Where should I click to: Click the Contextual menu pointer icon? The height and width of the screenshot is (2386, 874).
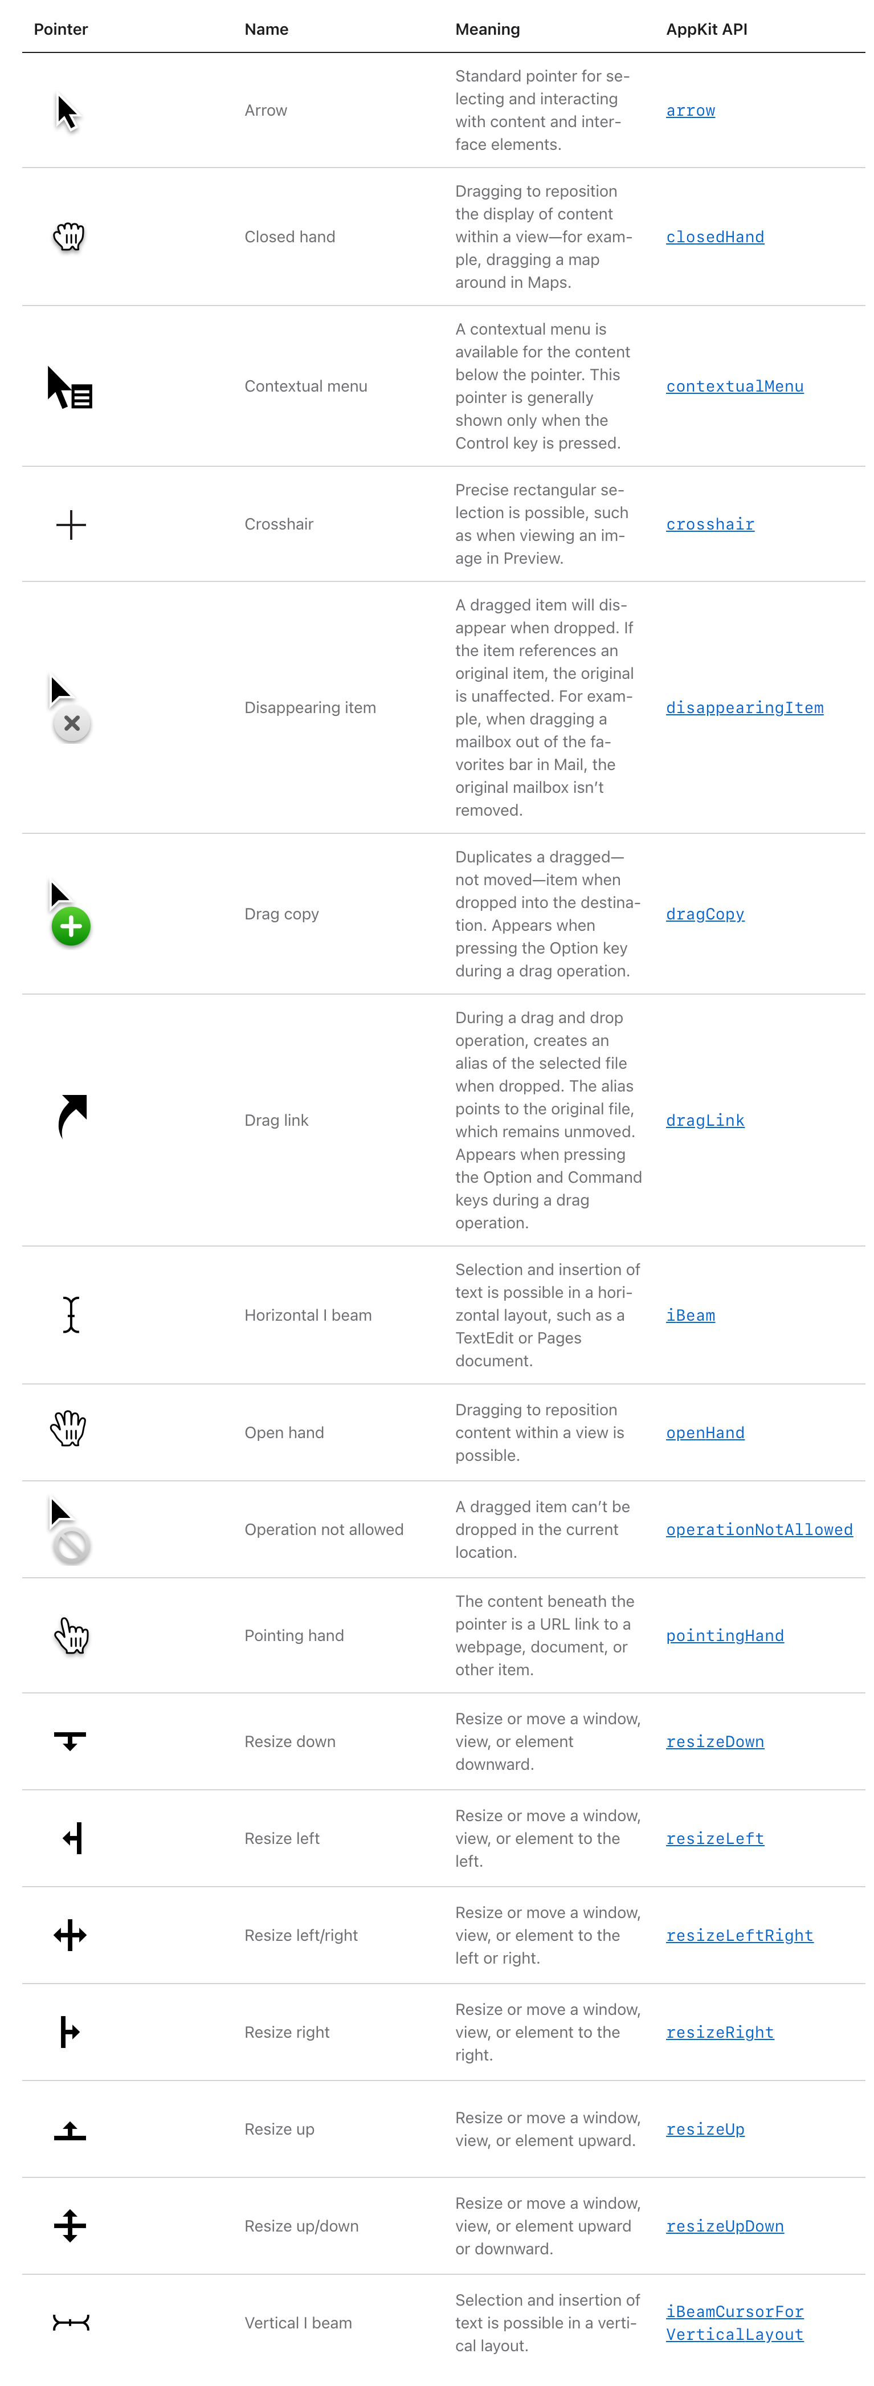70,387
